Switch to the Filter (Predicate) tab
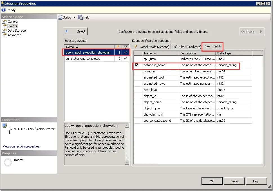Image resolution: width=273 pixels, height=191 pixels. click(187, 47)
